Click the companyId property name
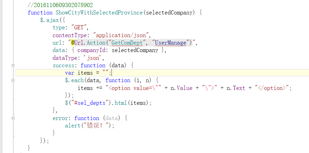This screenshot has width=309, height=153. [x=91, y=50]
